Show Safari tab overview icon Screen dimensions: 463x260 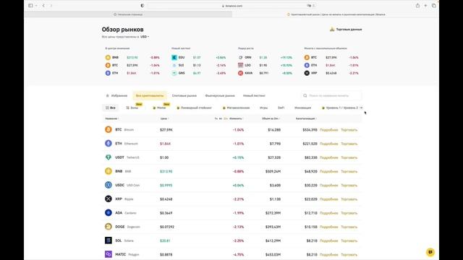(434, 6)
